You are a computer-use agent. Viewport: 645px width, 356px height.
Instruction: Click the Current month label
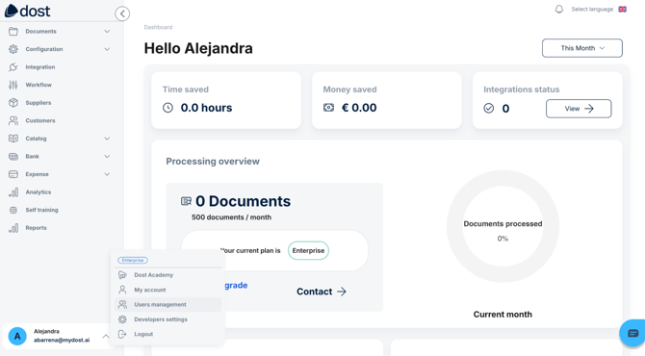(x=503, y=315)
